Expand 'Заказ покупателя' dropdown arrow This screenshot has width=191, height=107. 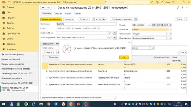click(x=107, y=38)
